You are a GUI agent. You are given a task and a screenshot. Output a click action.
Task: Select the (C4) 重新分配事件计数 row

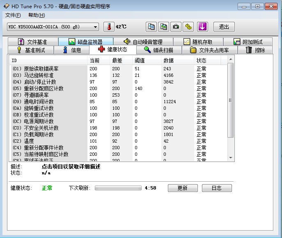point(118,148)
